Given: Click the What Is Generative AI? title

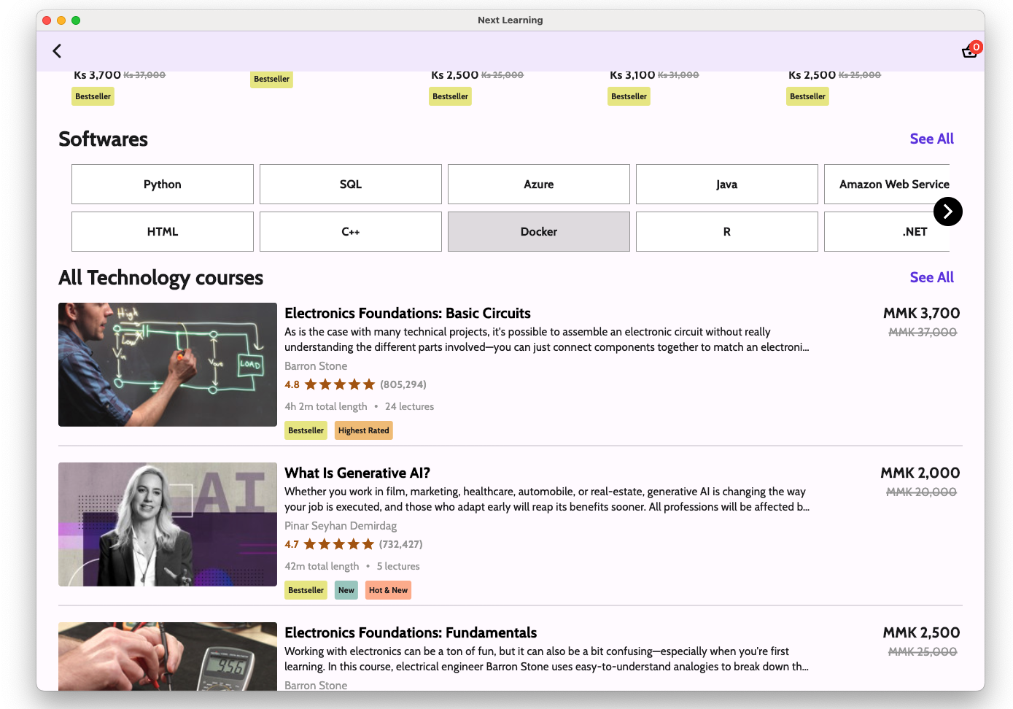Looking at the screenshot, I should point(357,473).
